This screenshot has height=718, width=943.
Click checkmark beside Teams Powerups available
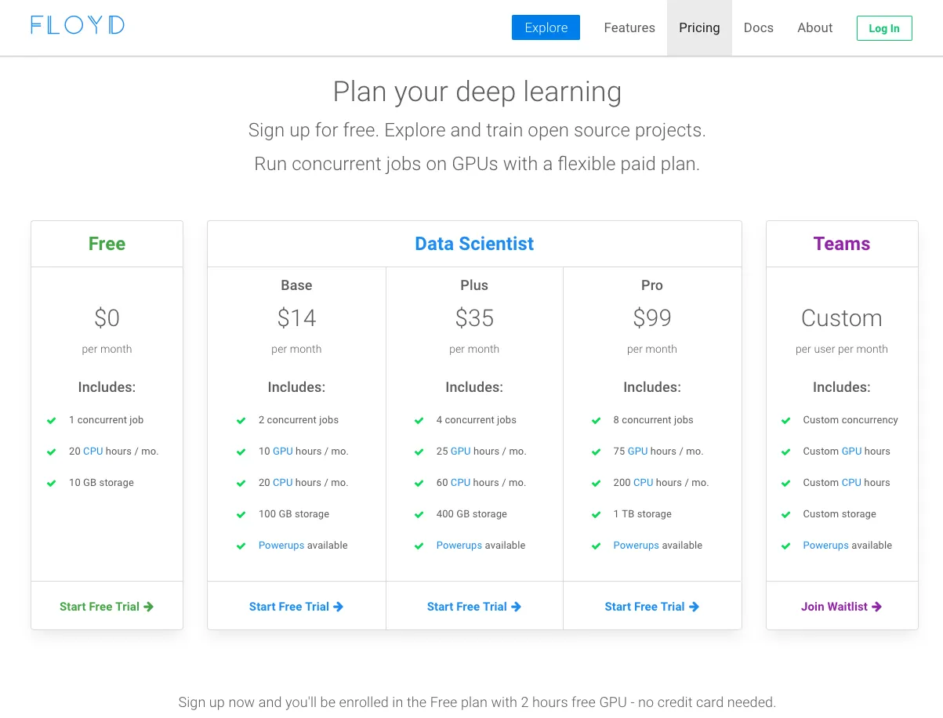(x=786, y=546)
